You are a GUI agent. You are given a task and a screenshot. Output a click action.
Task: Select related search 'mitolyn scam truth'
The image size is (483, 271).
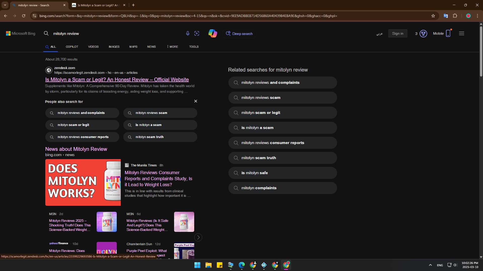click(x=283, y=158)
